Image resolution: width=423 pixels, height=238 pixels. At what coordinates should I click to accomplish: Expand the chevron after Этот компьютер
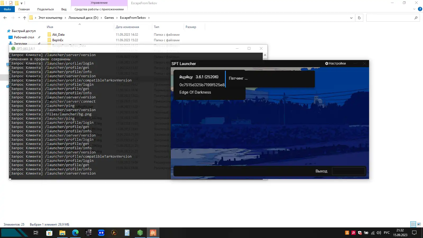point(65,18)
